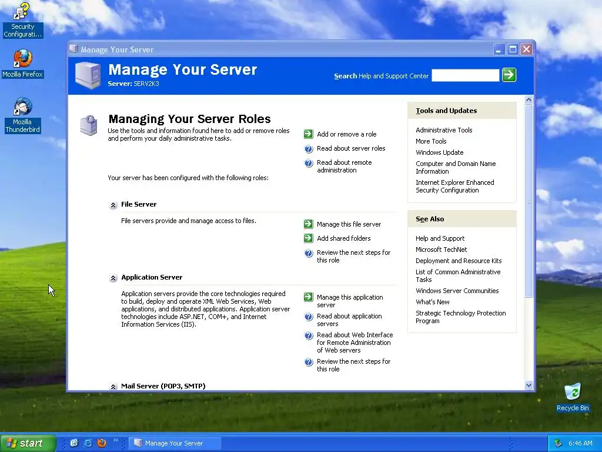
Task: Click the Search Help and Support Center field
Action: tap(466, 75)
